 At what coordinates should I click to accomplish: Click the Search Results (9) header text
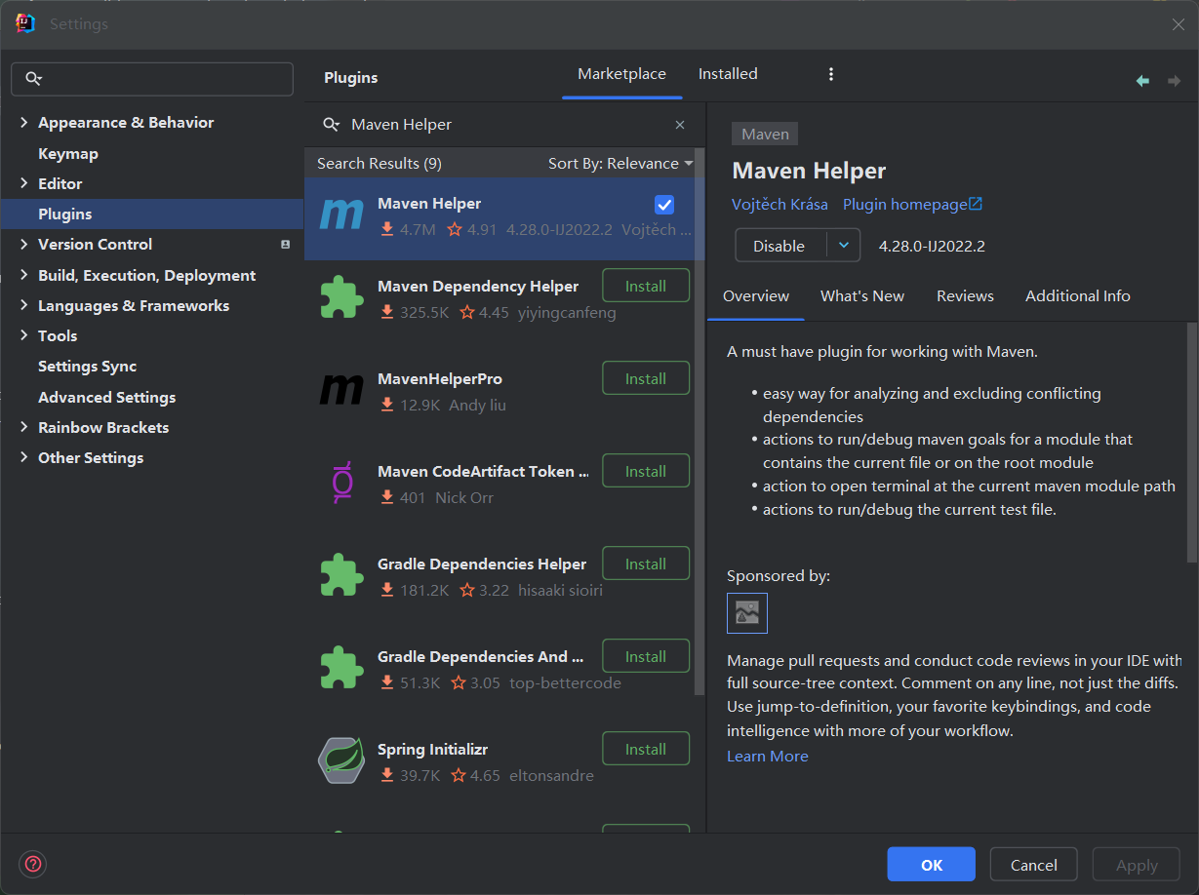(380, 164)
